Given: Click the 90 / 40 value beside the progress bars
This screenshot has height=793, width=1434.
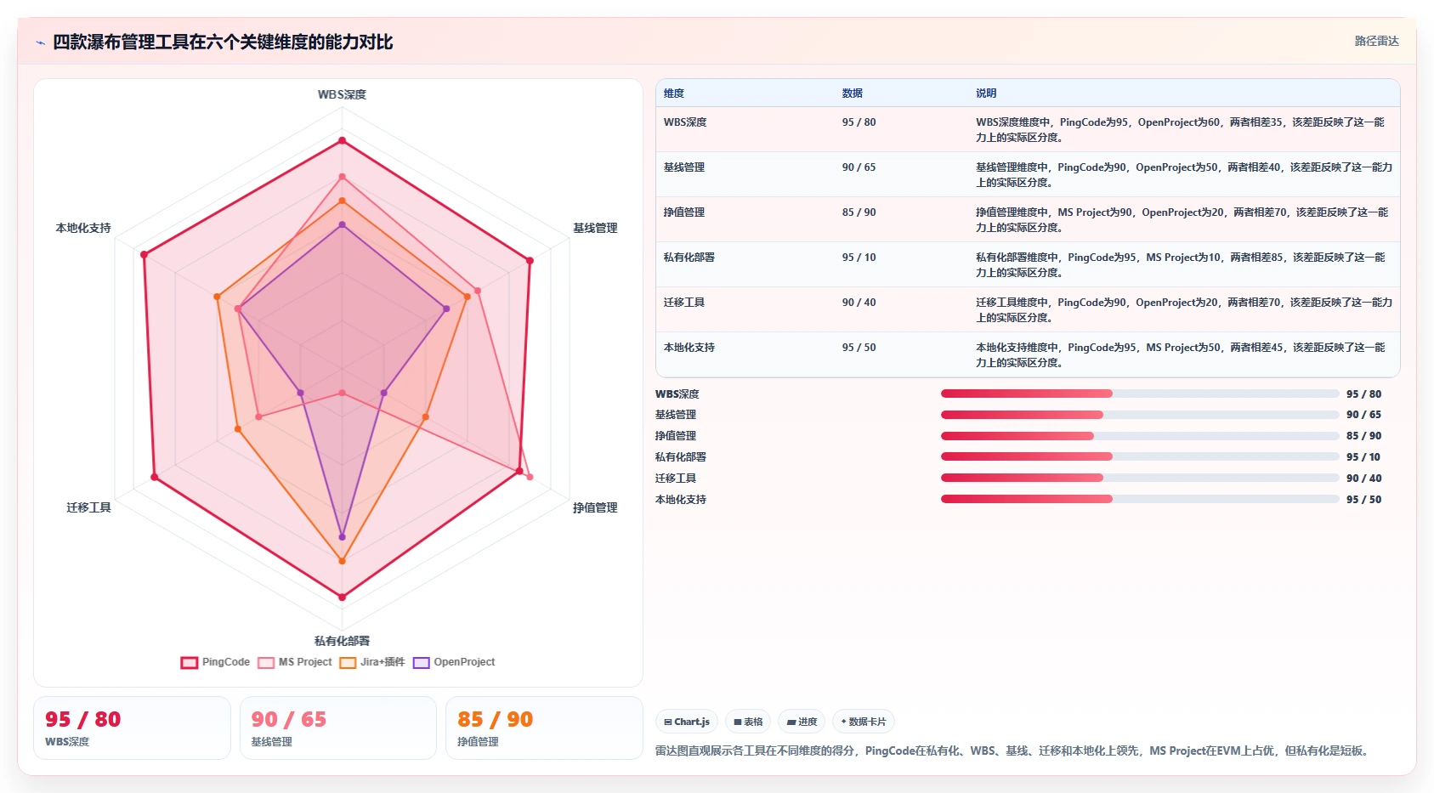Looking at the screenshot, I should [x=1363, y=479].
